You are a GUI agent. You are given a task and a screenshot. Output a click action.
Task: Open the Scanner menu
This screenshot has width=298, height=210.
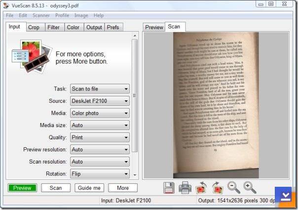pos(41,15)
